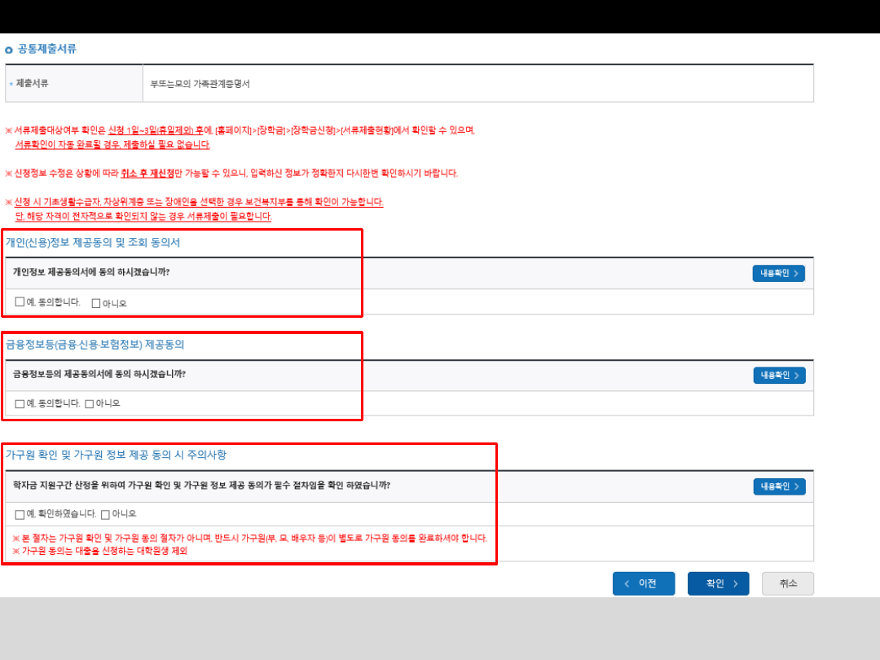Click the gray 취소 button
880x660 pixels.
pos(787,583)
